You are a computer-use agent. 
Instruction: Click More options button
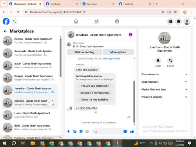click(x=118, y=52)
